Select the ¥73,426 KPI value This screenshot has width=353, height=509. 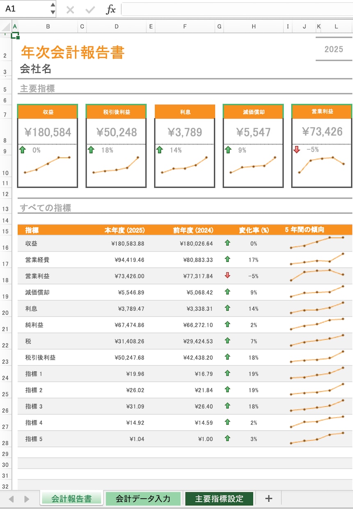point(322,131)
